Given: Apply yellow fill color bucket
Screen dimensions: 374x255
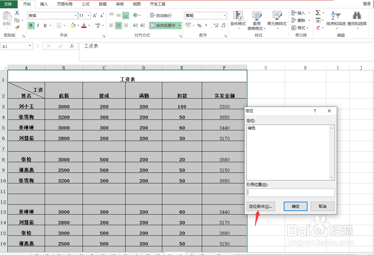Looking at the screenshot, I should pyautogui.click(x=73, y=25).
